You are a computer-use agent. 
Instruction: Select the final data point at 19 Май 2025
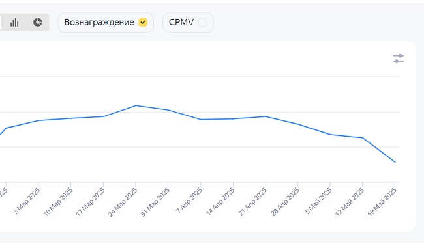[x=395, y=162]
